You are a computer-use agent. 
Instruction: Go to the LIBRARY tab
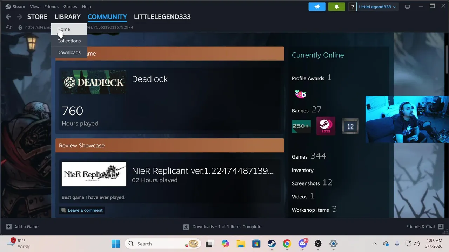tap(67, 17)
